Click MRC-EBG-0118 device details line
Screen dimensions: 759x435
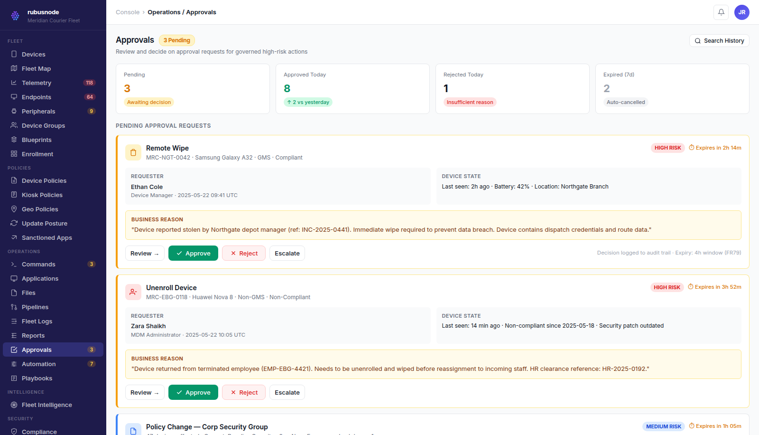[228, 297]
